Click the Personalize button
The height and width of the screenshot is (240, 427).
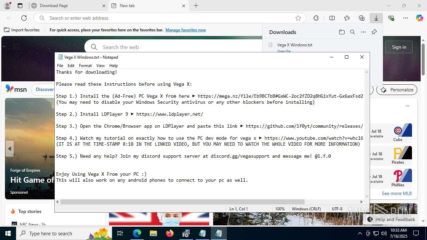coord(397,90)
